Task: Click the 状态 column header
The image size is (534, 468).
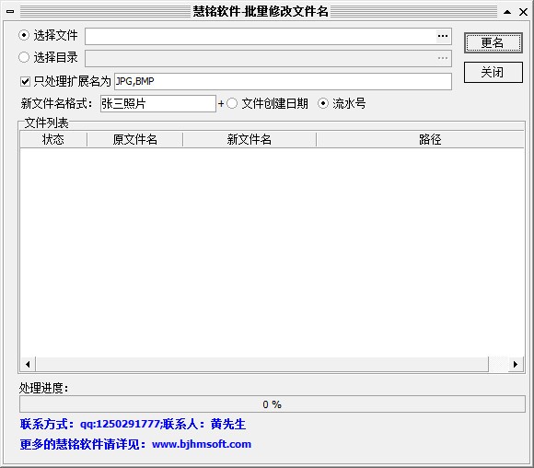Action: [53, 140]
